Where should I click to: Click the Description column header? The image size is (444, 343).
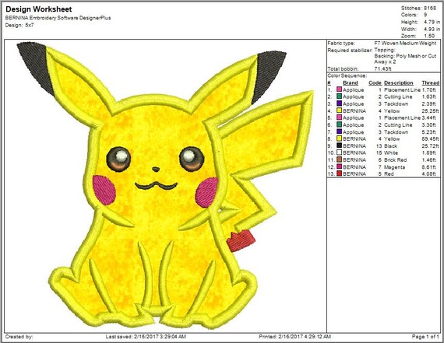[x=398, y=83]
